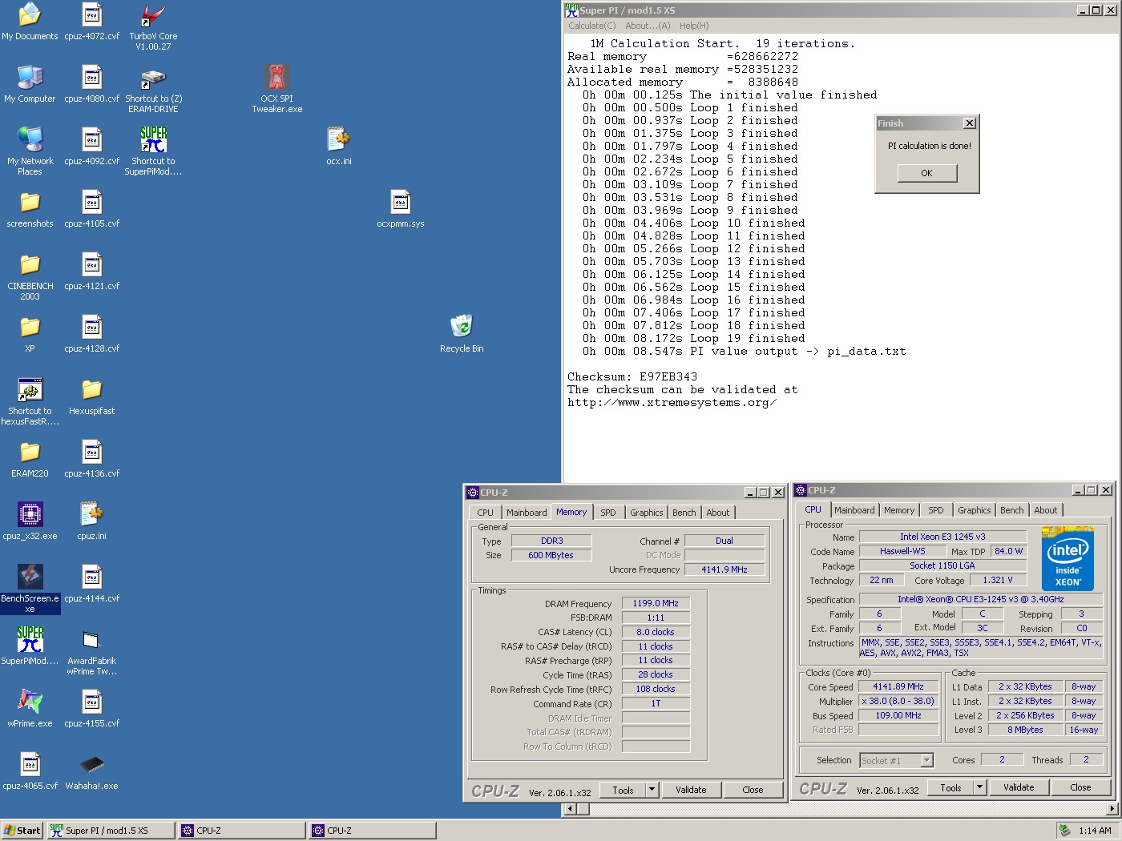
Task: Expand Tools dropdown arrow in Memory CPU-Z window
Action: (x=652, y=790)
